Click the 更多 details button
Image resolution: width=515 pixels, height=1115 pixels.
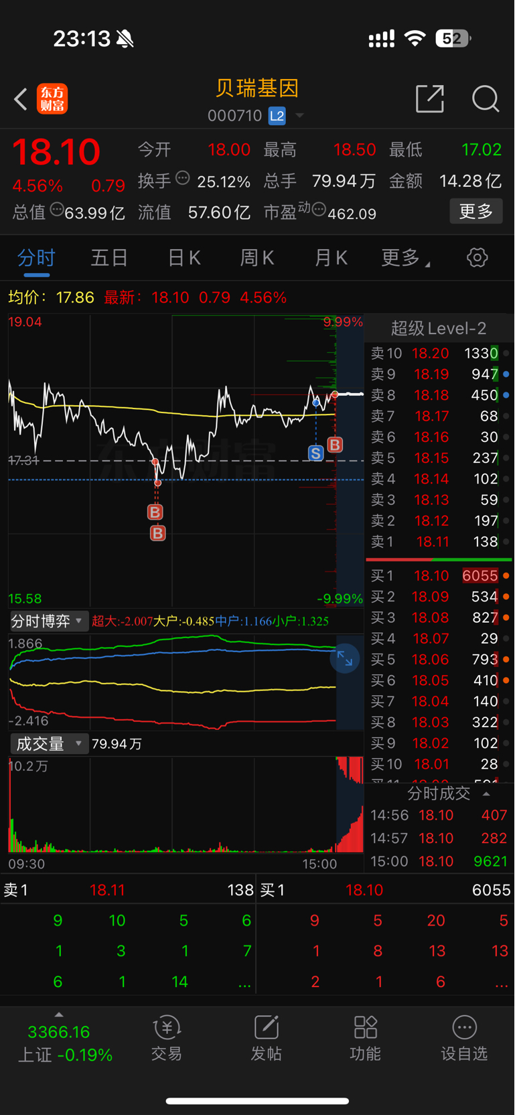476,212
